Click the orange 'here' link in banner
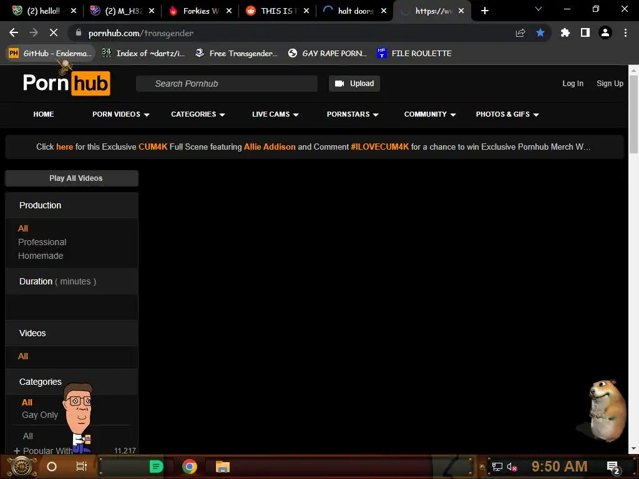This screenshot has height=479, width=639. pos(64,147)
